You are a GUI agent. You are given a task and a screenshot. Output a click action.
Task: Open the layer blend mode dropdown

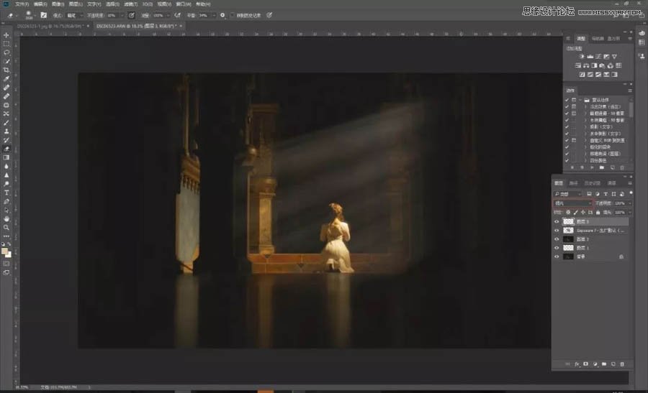pyautogui.click(x=573, y=203)
